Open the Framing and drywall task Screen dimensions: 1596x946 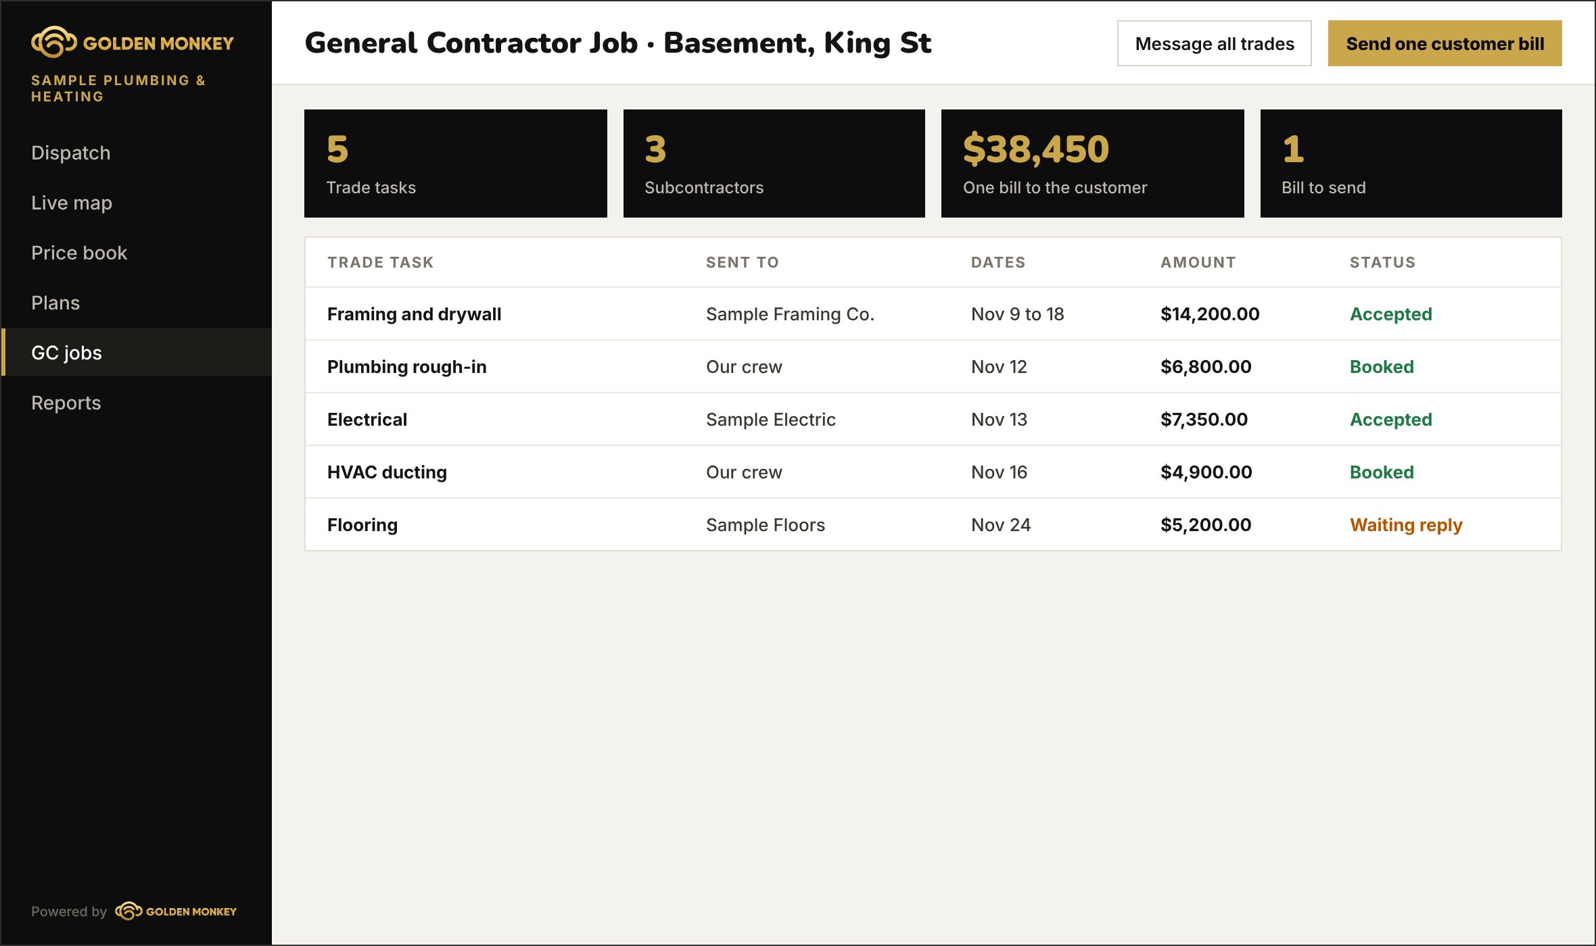pos(415,314)
